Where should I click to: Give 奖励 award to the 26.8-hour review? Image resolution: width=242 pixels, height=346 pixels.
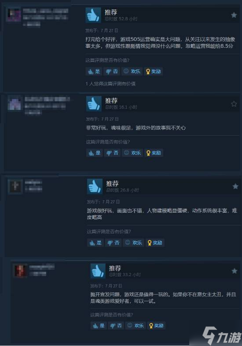click(x=155, y=243)
